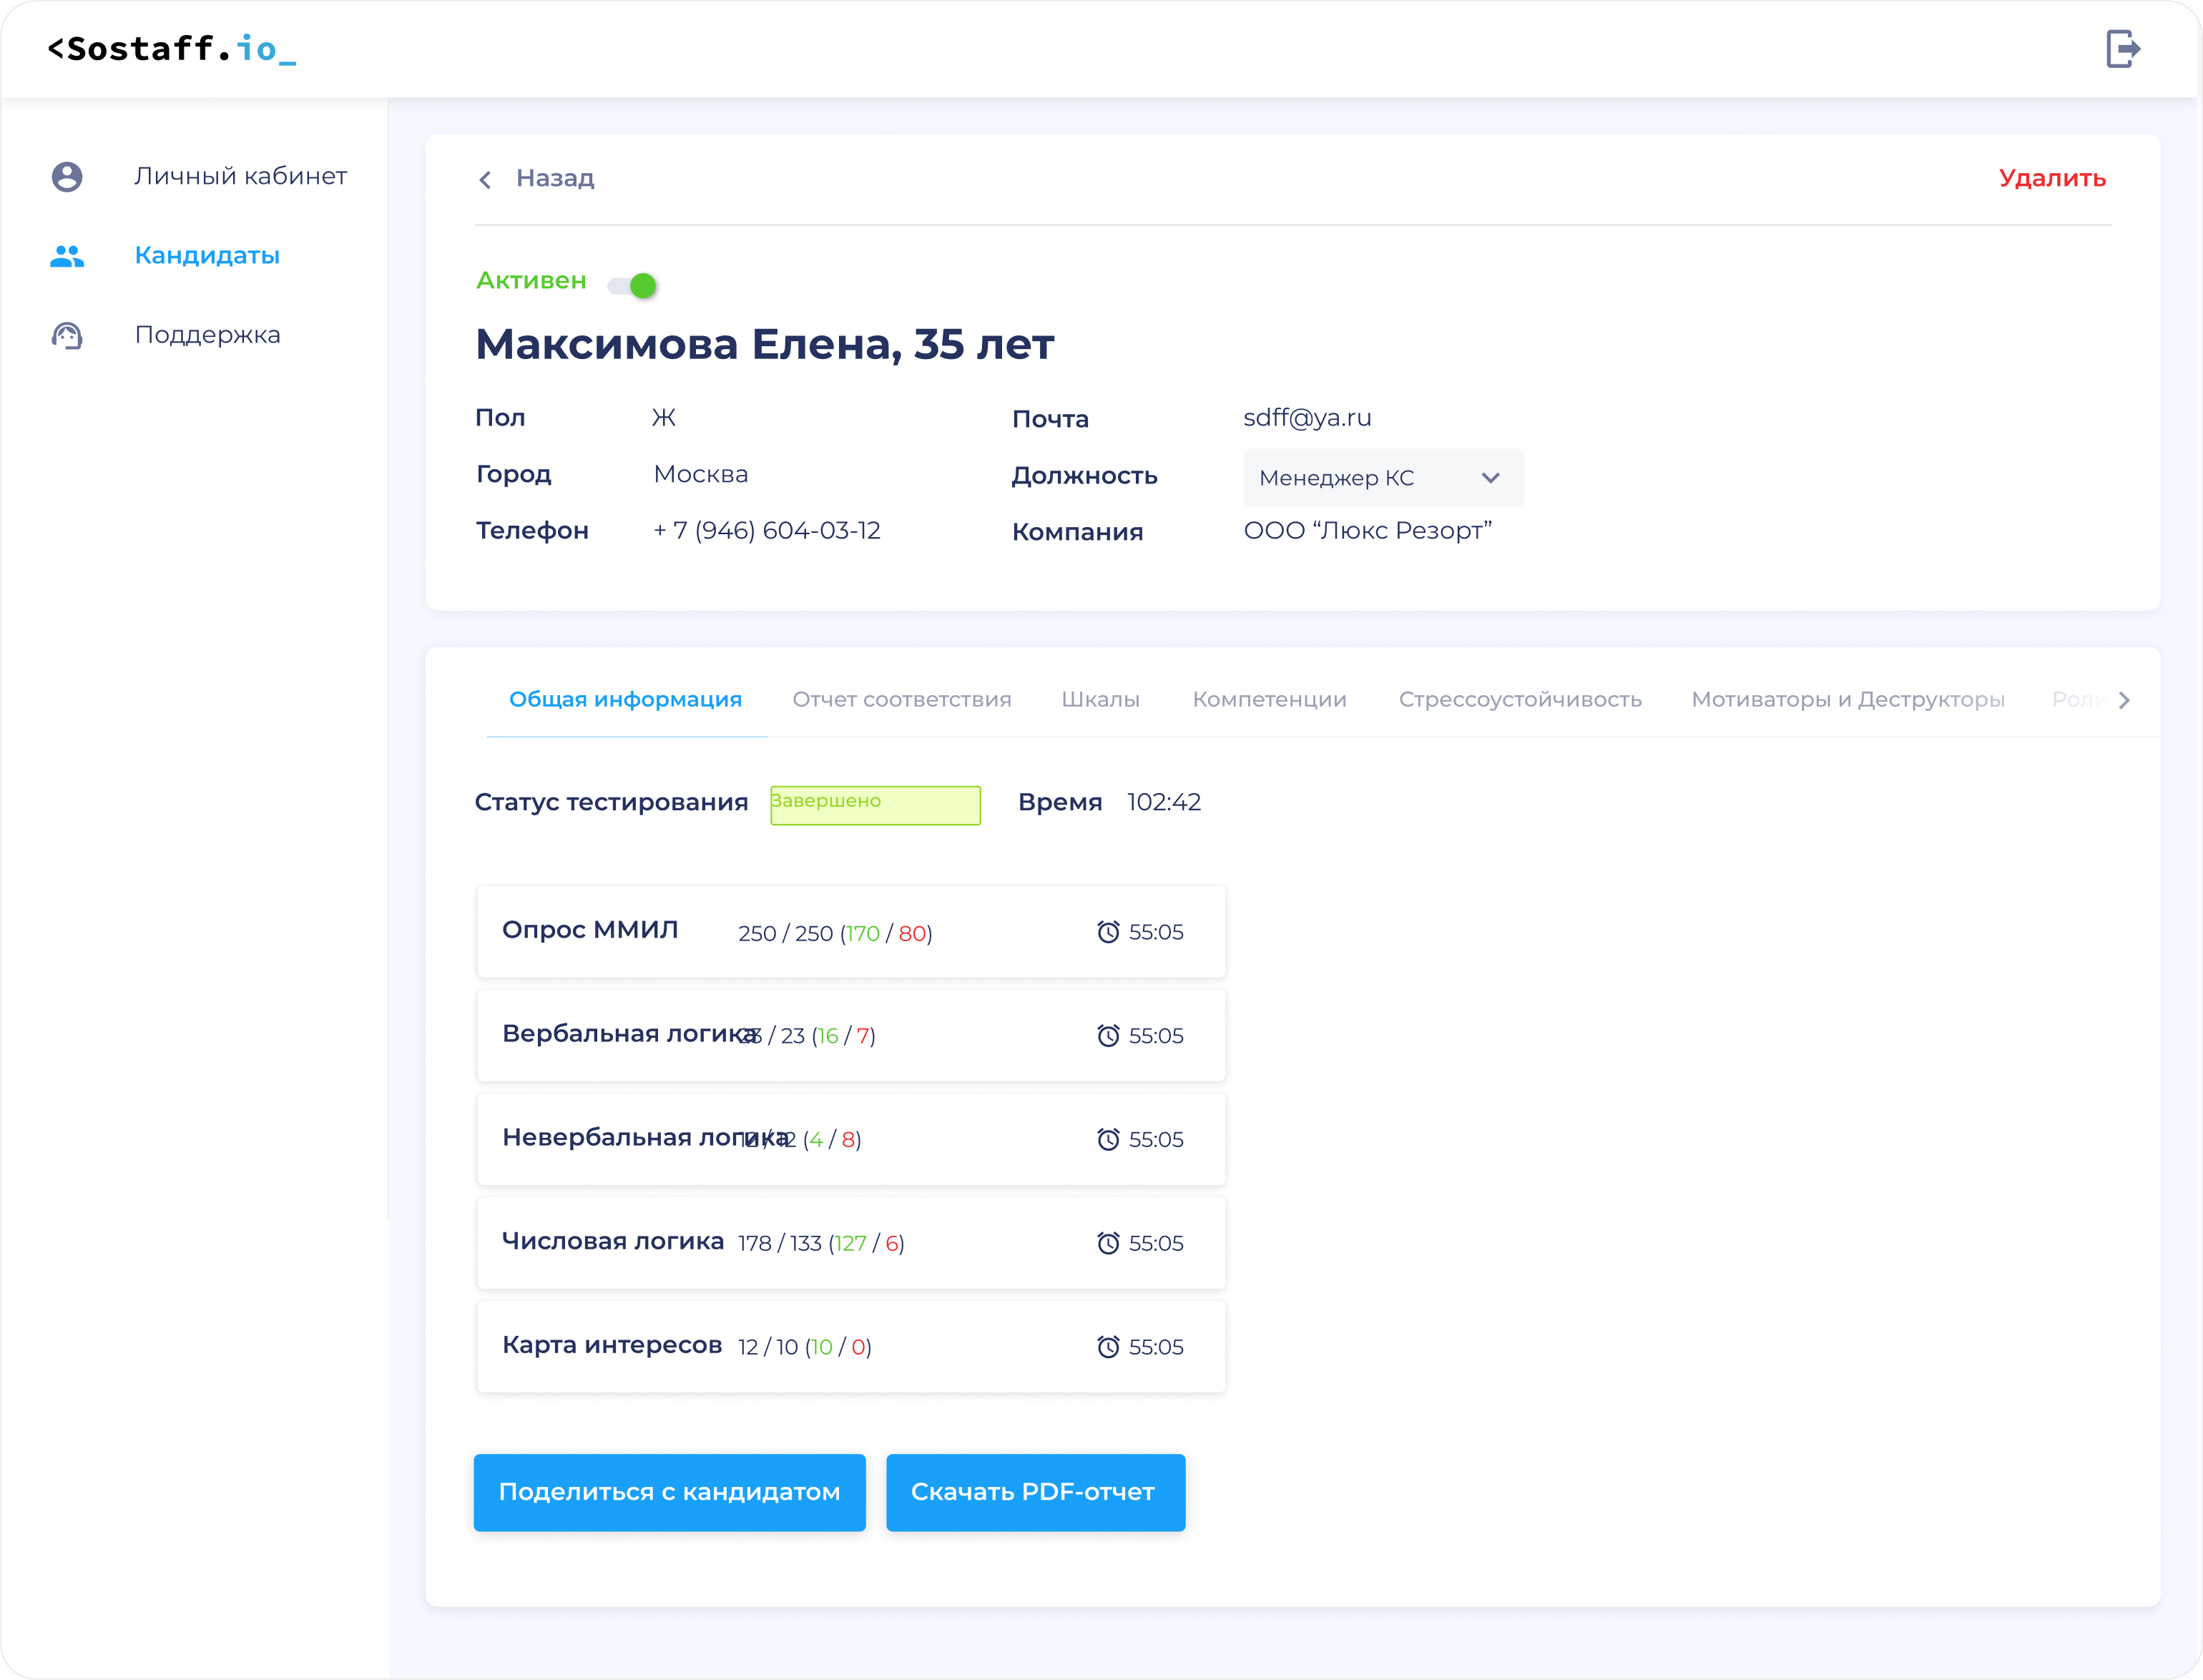
Task: Open Кандидаты menu item
Action: tap(207, 255)
